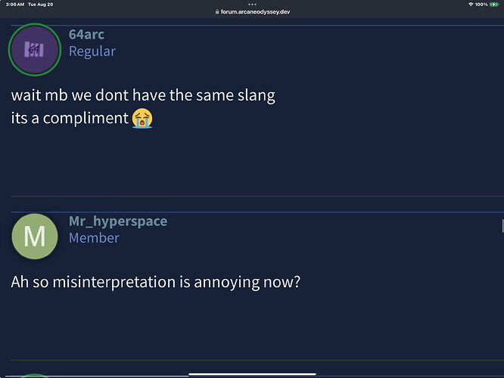Image resolution: width=504 pixels, height=378 pixels.
Task: Tap the Tue Aug 20 date
Action: coord(41,5)
